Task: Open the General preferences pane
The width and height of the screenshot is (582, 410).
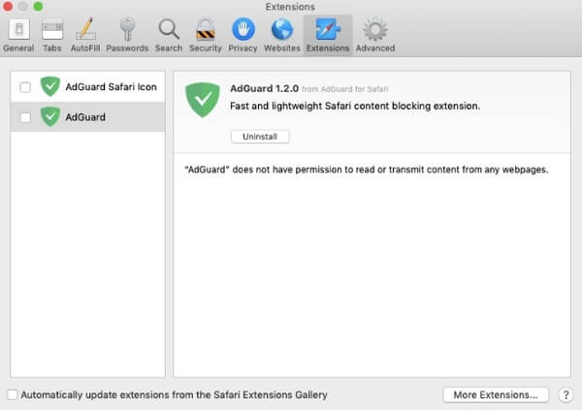Action: click(x=18, y=35)
